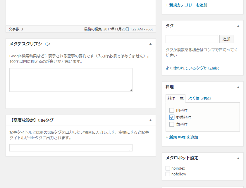
Task: Focus the tag name input field
Action: [x=192, y=39]
